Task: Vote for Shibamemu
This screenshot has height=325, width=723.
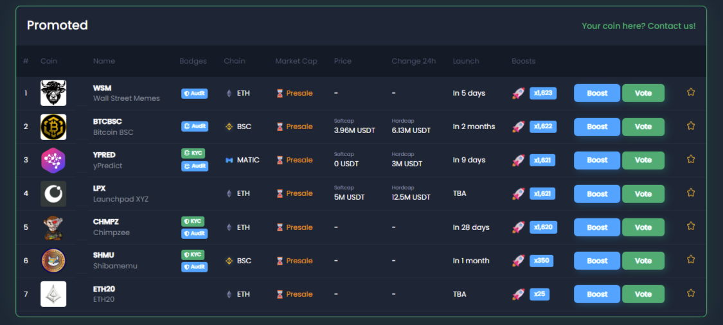Action: [643, 261]
